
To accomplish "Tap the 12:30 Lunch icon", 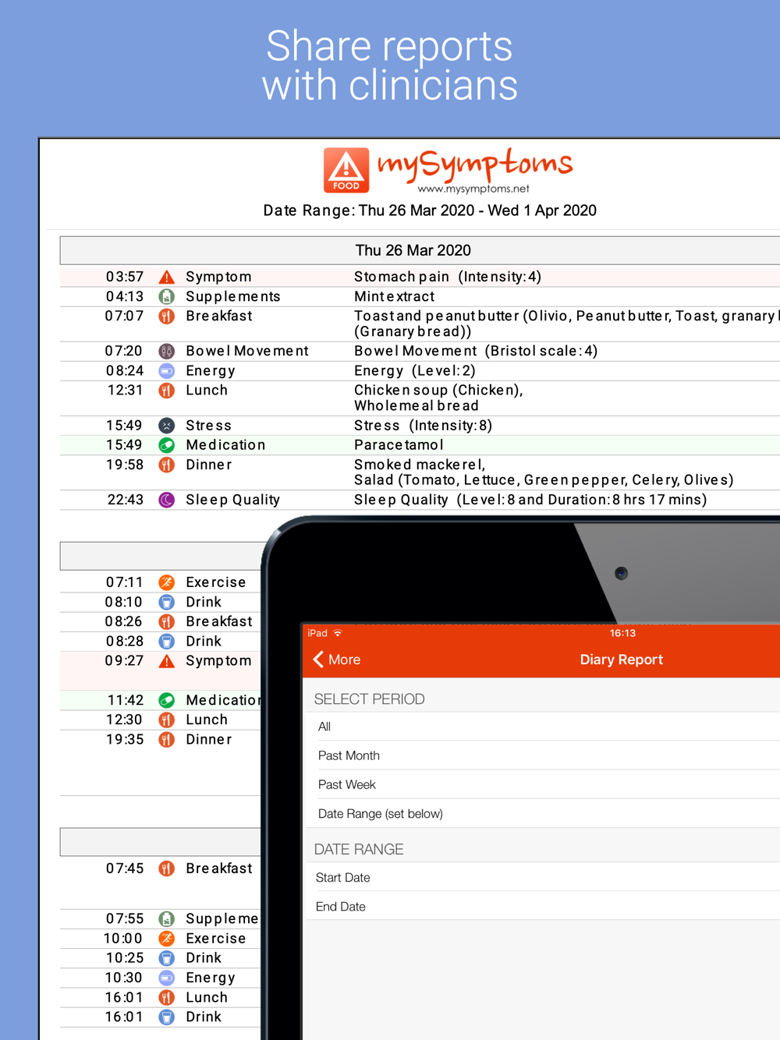I will coord(166,720).
